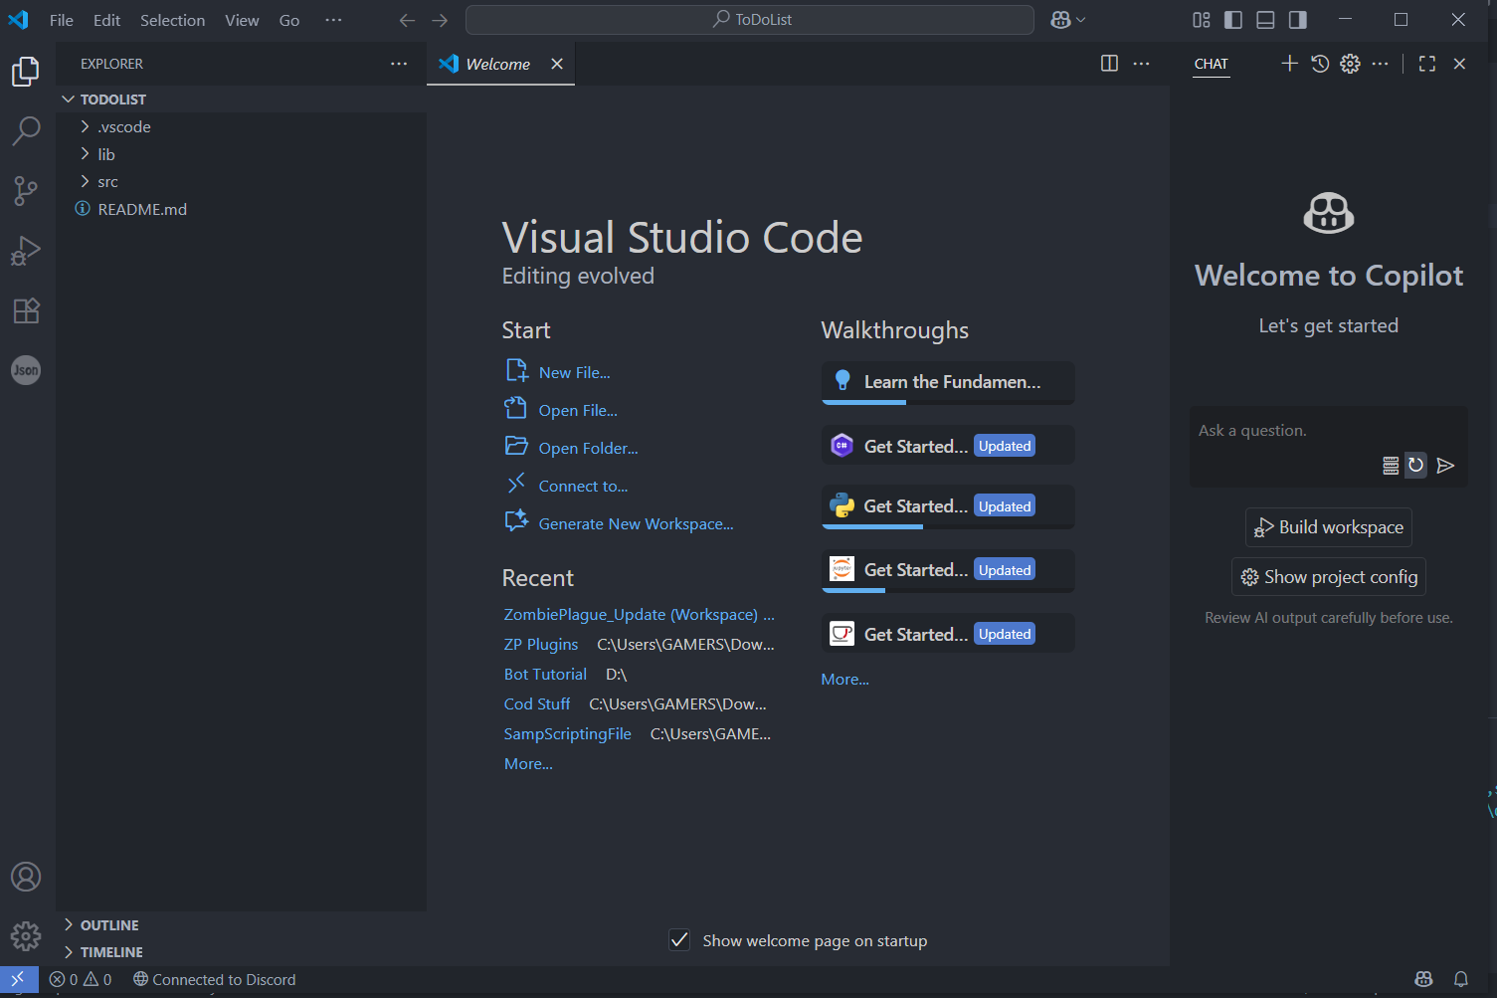The height and width of the screenshot is (998, 1497).
Task: Open the View menu
Action: (x=242, y=20)
